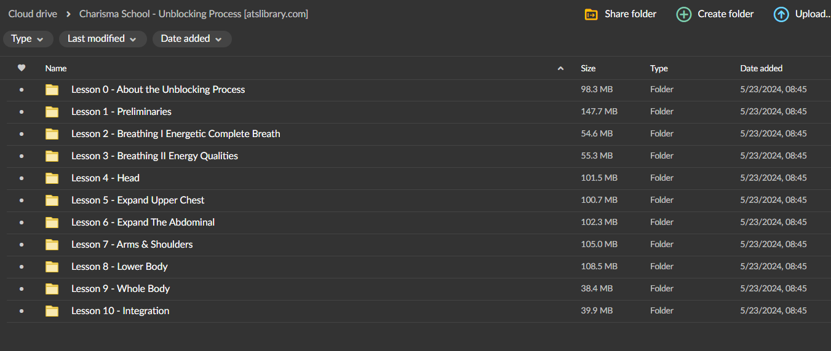
Task: Open the Type filter dropdown
Action: [x=28, y=39]
